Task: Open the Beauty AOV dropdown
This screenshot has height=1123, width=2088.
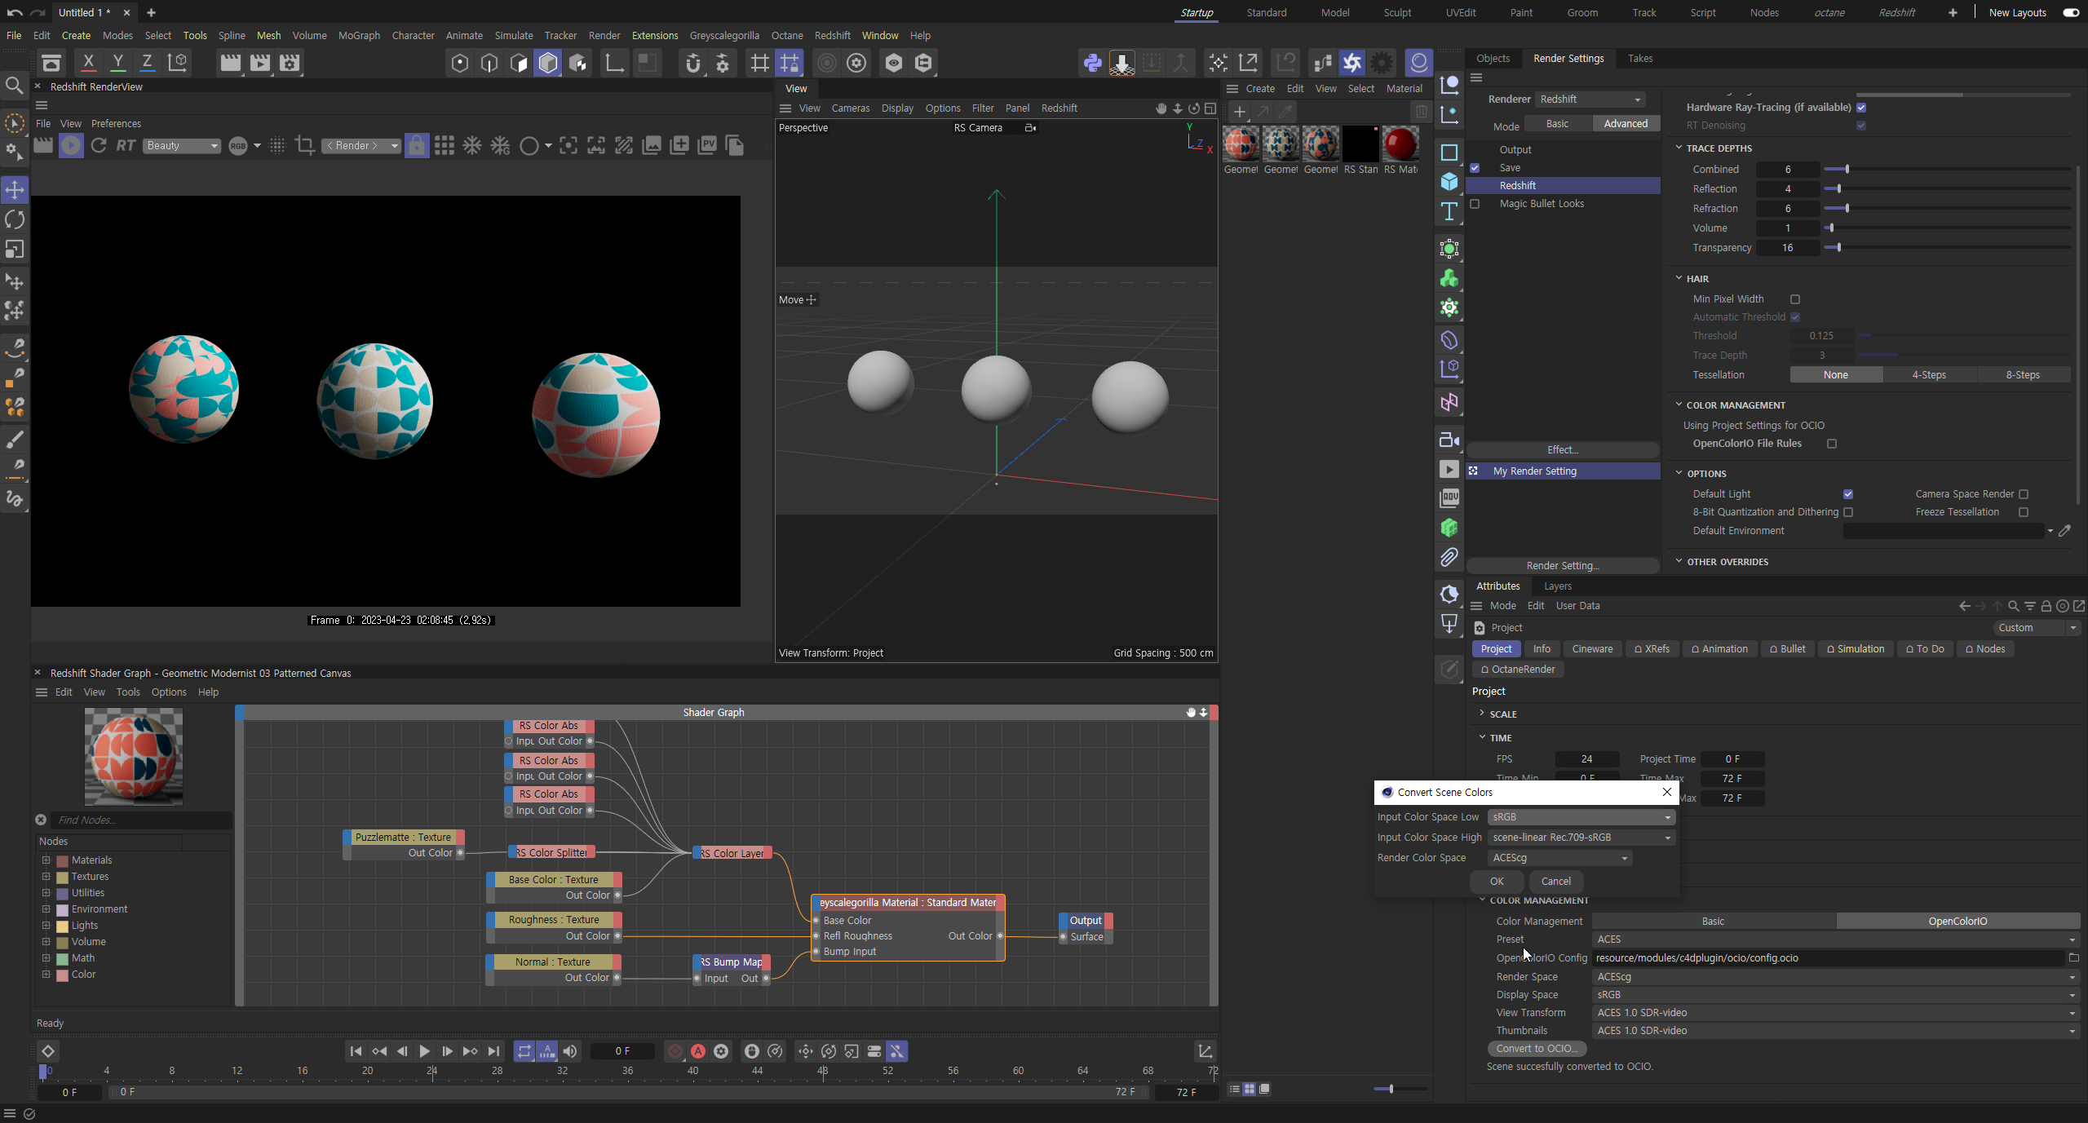Action: click(182, 145)
